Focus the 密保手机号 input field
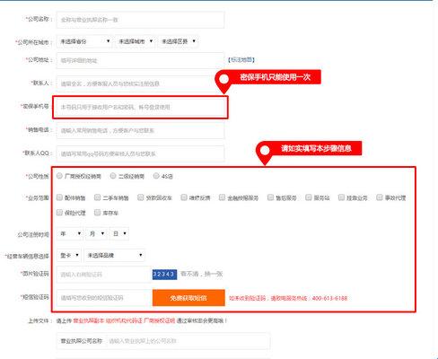Screen dimensions: 438x359 (x=140, y=107)
